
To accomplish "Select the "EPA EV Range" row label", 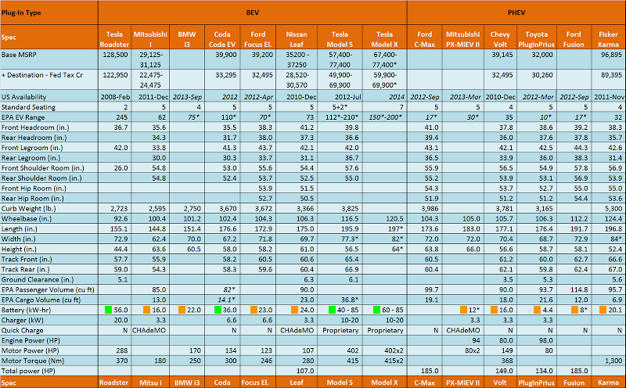I will [23, 117].
